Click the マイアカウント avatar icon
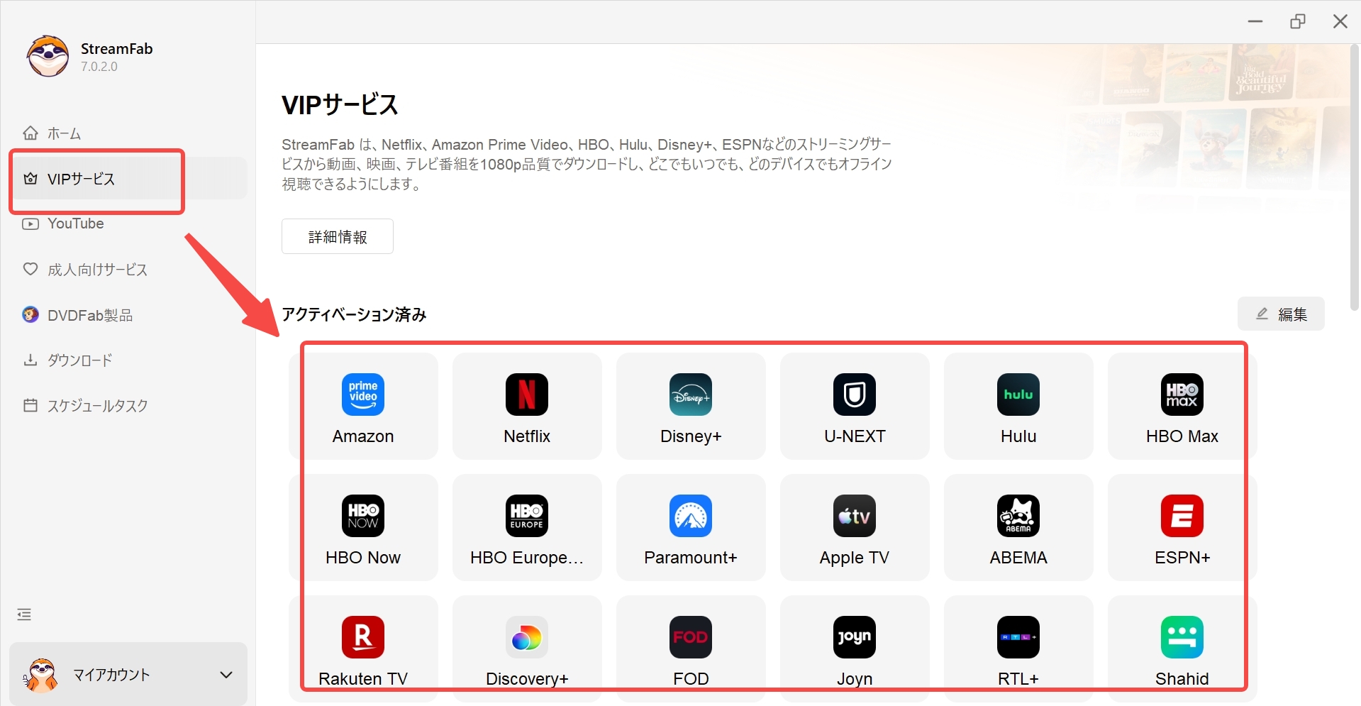The width and height of the screenshot is (1361, 706). [x=41, y=675]
